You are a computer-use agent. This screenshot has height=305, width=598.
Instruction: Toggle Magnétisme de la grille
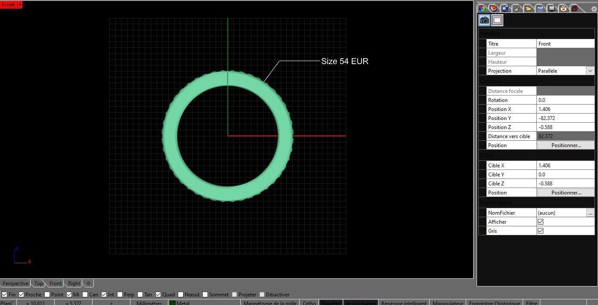coord(270,303)
